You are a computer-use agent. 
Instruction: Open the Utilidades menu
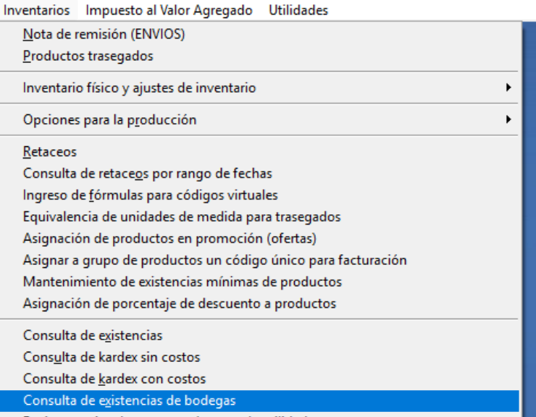tap(298, 10)
